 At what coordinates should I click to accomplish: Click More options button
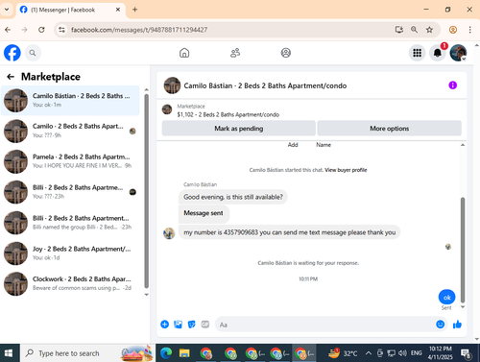[389, 129]
